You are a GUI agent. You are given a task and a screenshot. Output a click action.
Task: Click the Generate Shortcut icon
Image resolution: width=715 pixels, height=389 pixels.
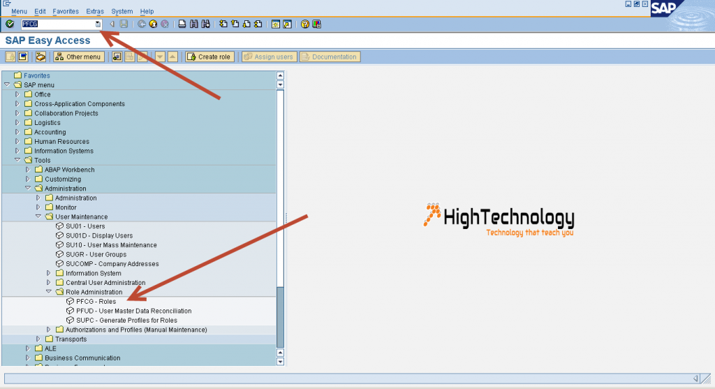click(287, 24)
